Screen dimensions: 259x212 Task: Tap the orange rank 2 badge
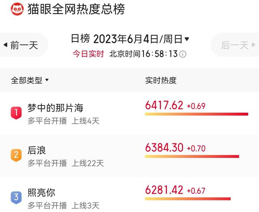point(16,155)
